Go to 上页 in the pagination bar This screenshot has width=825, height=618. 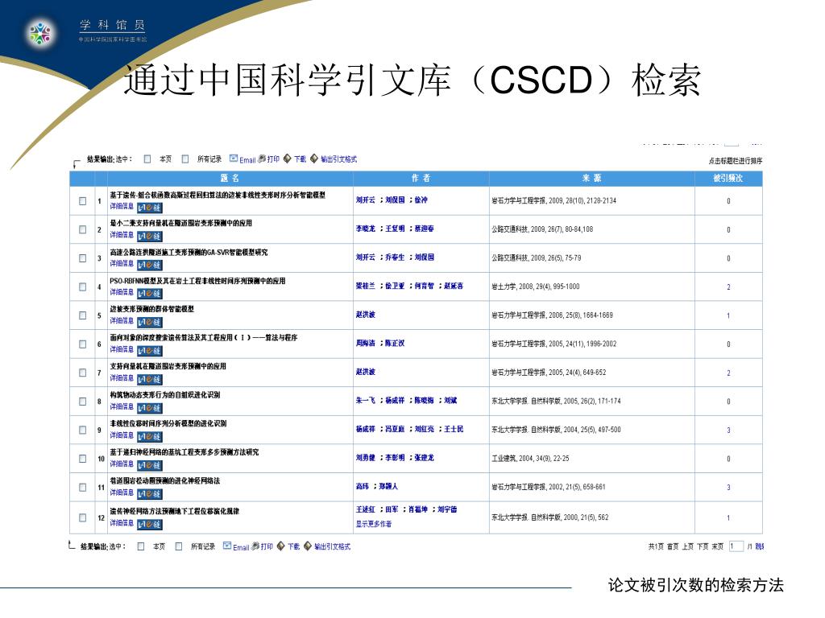tap(688, 546)
